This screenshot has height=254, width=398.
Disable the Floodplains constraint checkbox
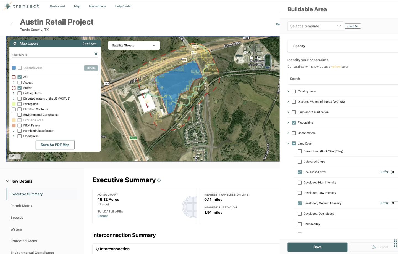pyautogui.click(x=294, y=122)
